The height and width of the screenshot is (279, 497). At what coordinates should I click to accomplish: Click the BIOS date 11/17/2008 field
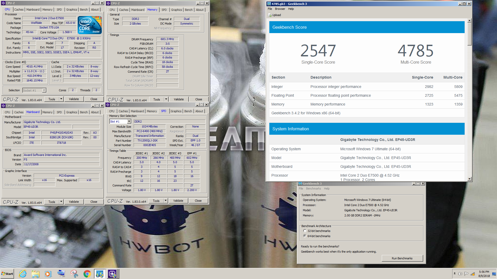61,164
